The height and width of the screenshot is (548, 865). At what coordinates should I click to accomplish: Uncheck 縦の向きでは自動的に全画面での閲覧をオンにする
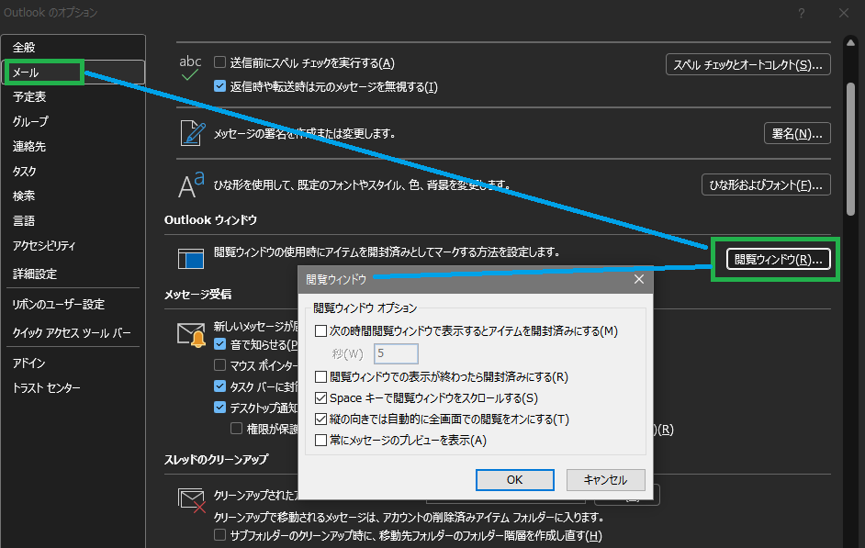click(320, 419)
